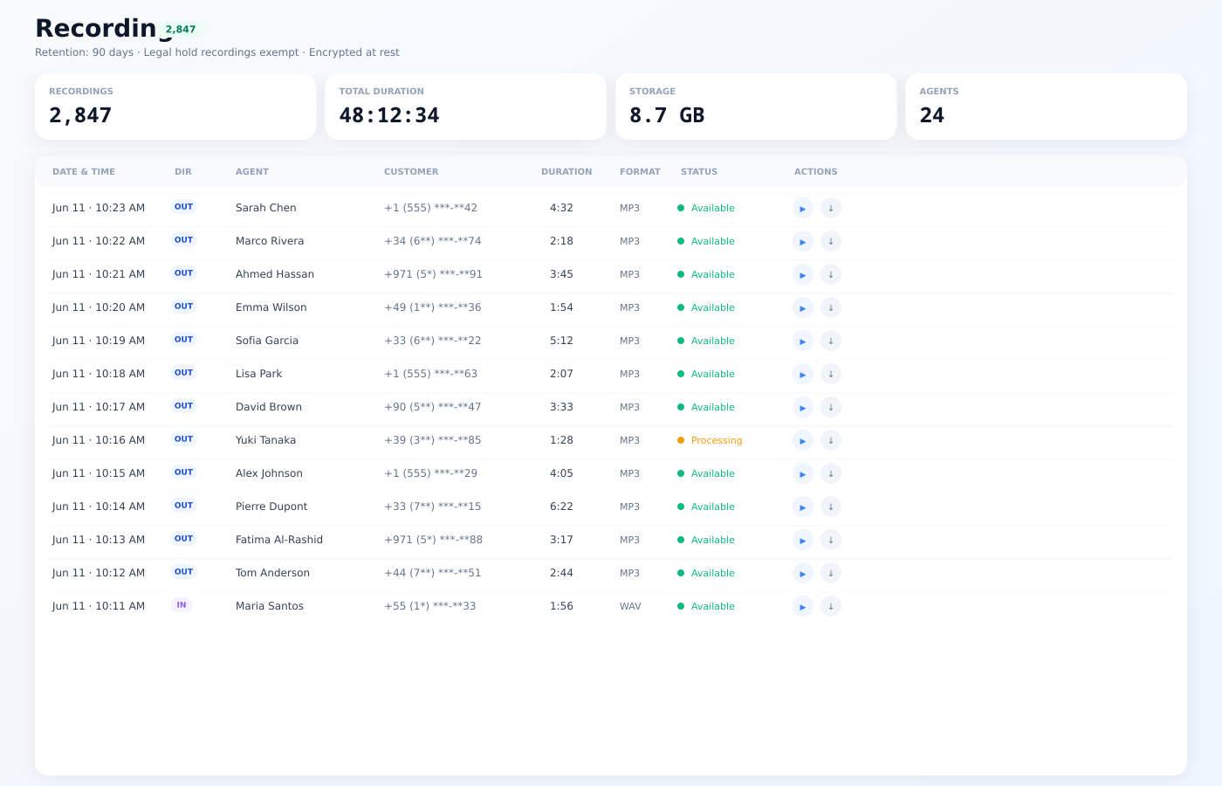Sort by the Date & Time column header

click(x=84, y=172)
